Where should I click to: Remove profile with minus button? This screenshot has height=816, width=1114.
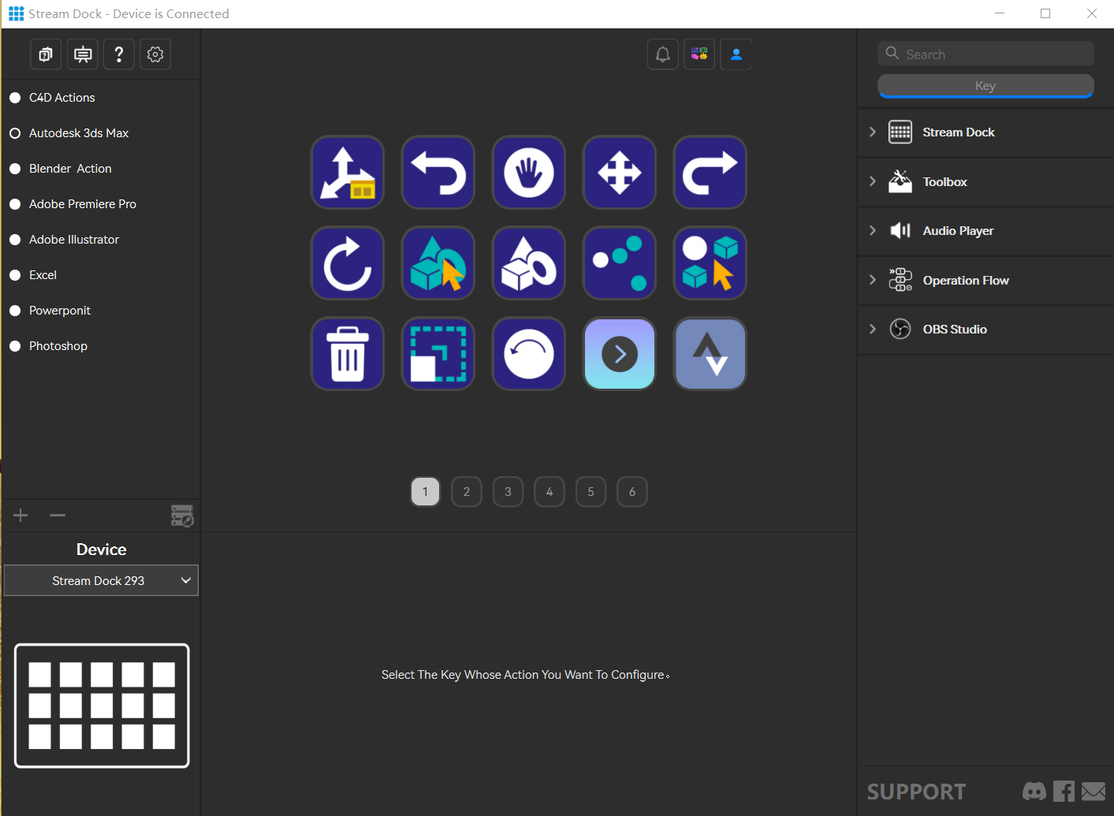pos(58,516)
